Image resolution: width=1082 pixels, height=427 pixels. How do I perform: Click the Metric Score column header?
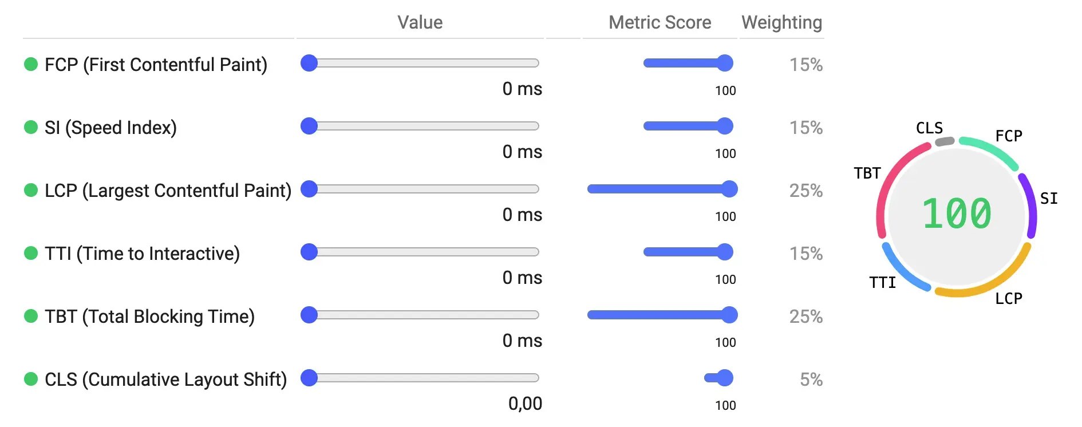[661, 22]
